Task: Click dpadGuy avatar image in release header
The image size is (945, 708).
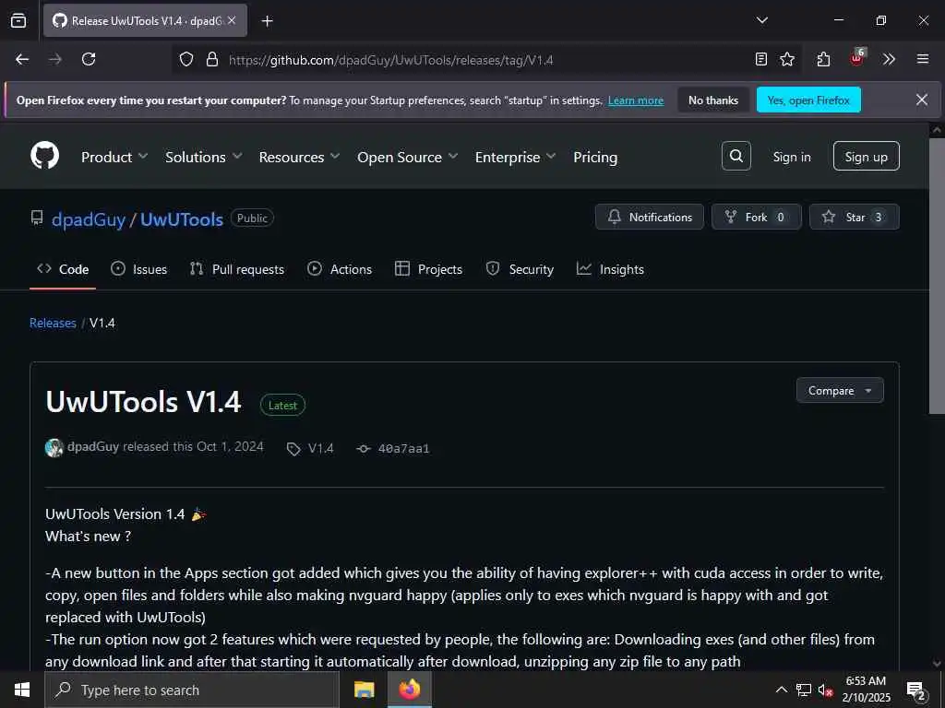Action: coord(54,448)
